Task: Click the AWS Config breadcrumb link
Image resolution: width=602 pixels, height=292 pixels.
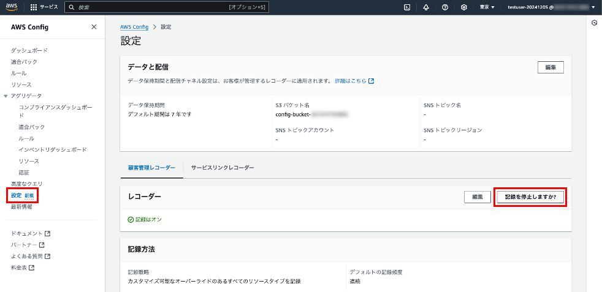Action: 134,27
